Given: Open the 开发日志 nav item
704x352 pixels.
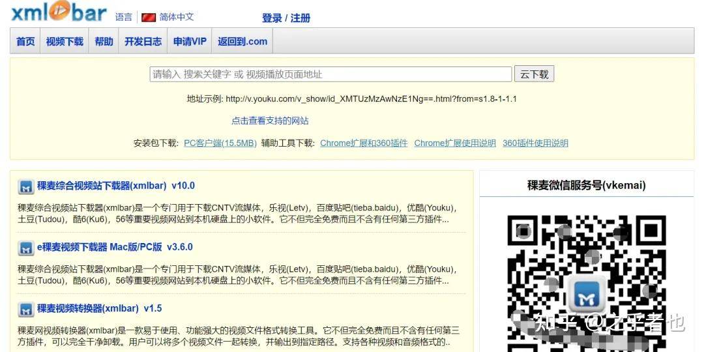Looking at the screenshot, I should pyautogui.click(x=143, y=41).
